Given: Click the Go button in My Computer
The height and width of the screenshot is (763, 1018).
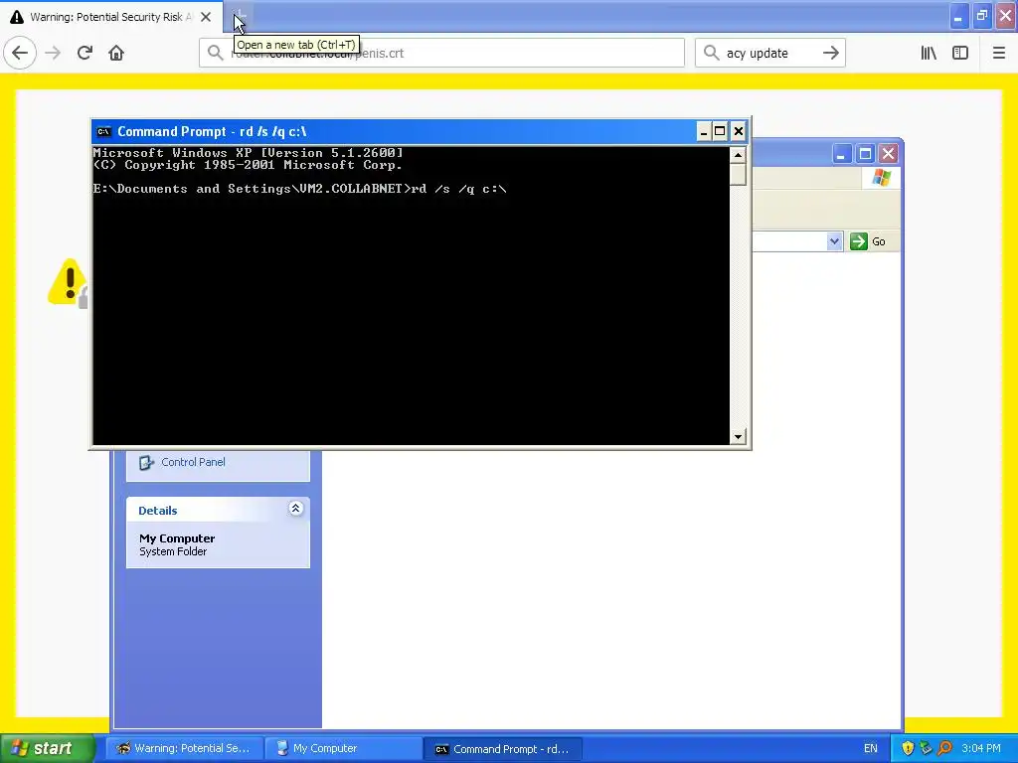Looking at the screenshot, I should (x=868, y=241).
